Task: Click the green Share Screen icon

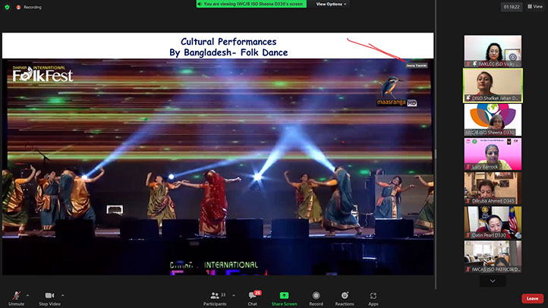Action: tap(284, 295)
